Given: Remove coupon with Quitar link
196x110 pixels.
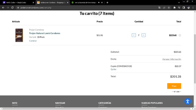Looking at the screenshot, I should click(114, 69).
